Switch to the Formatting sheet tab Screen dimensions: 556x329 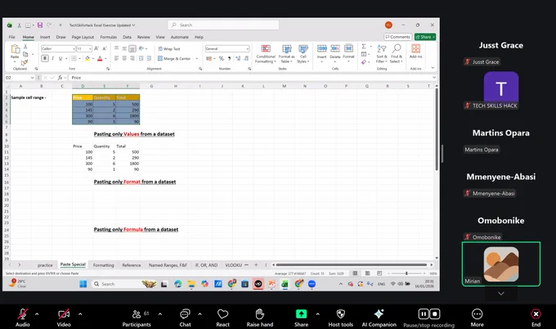click(x=104, y=265)
